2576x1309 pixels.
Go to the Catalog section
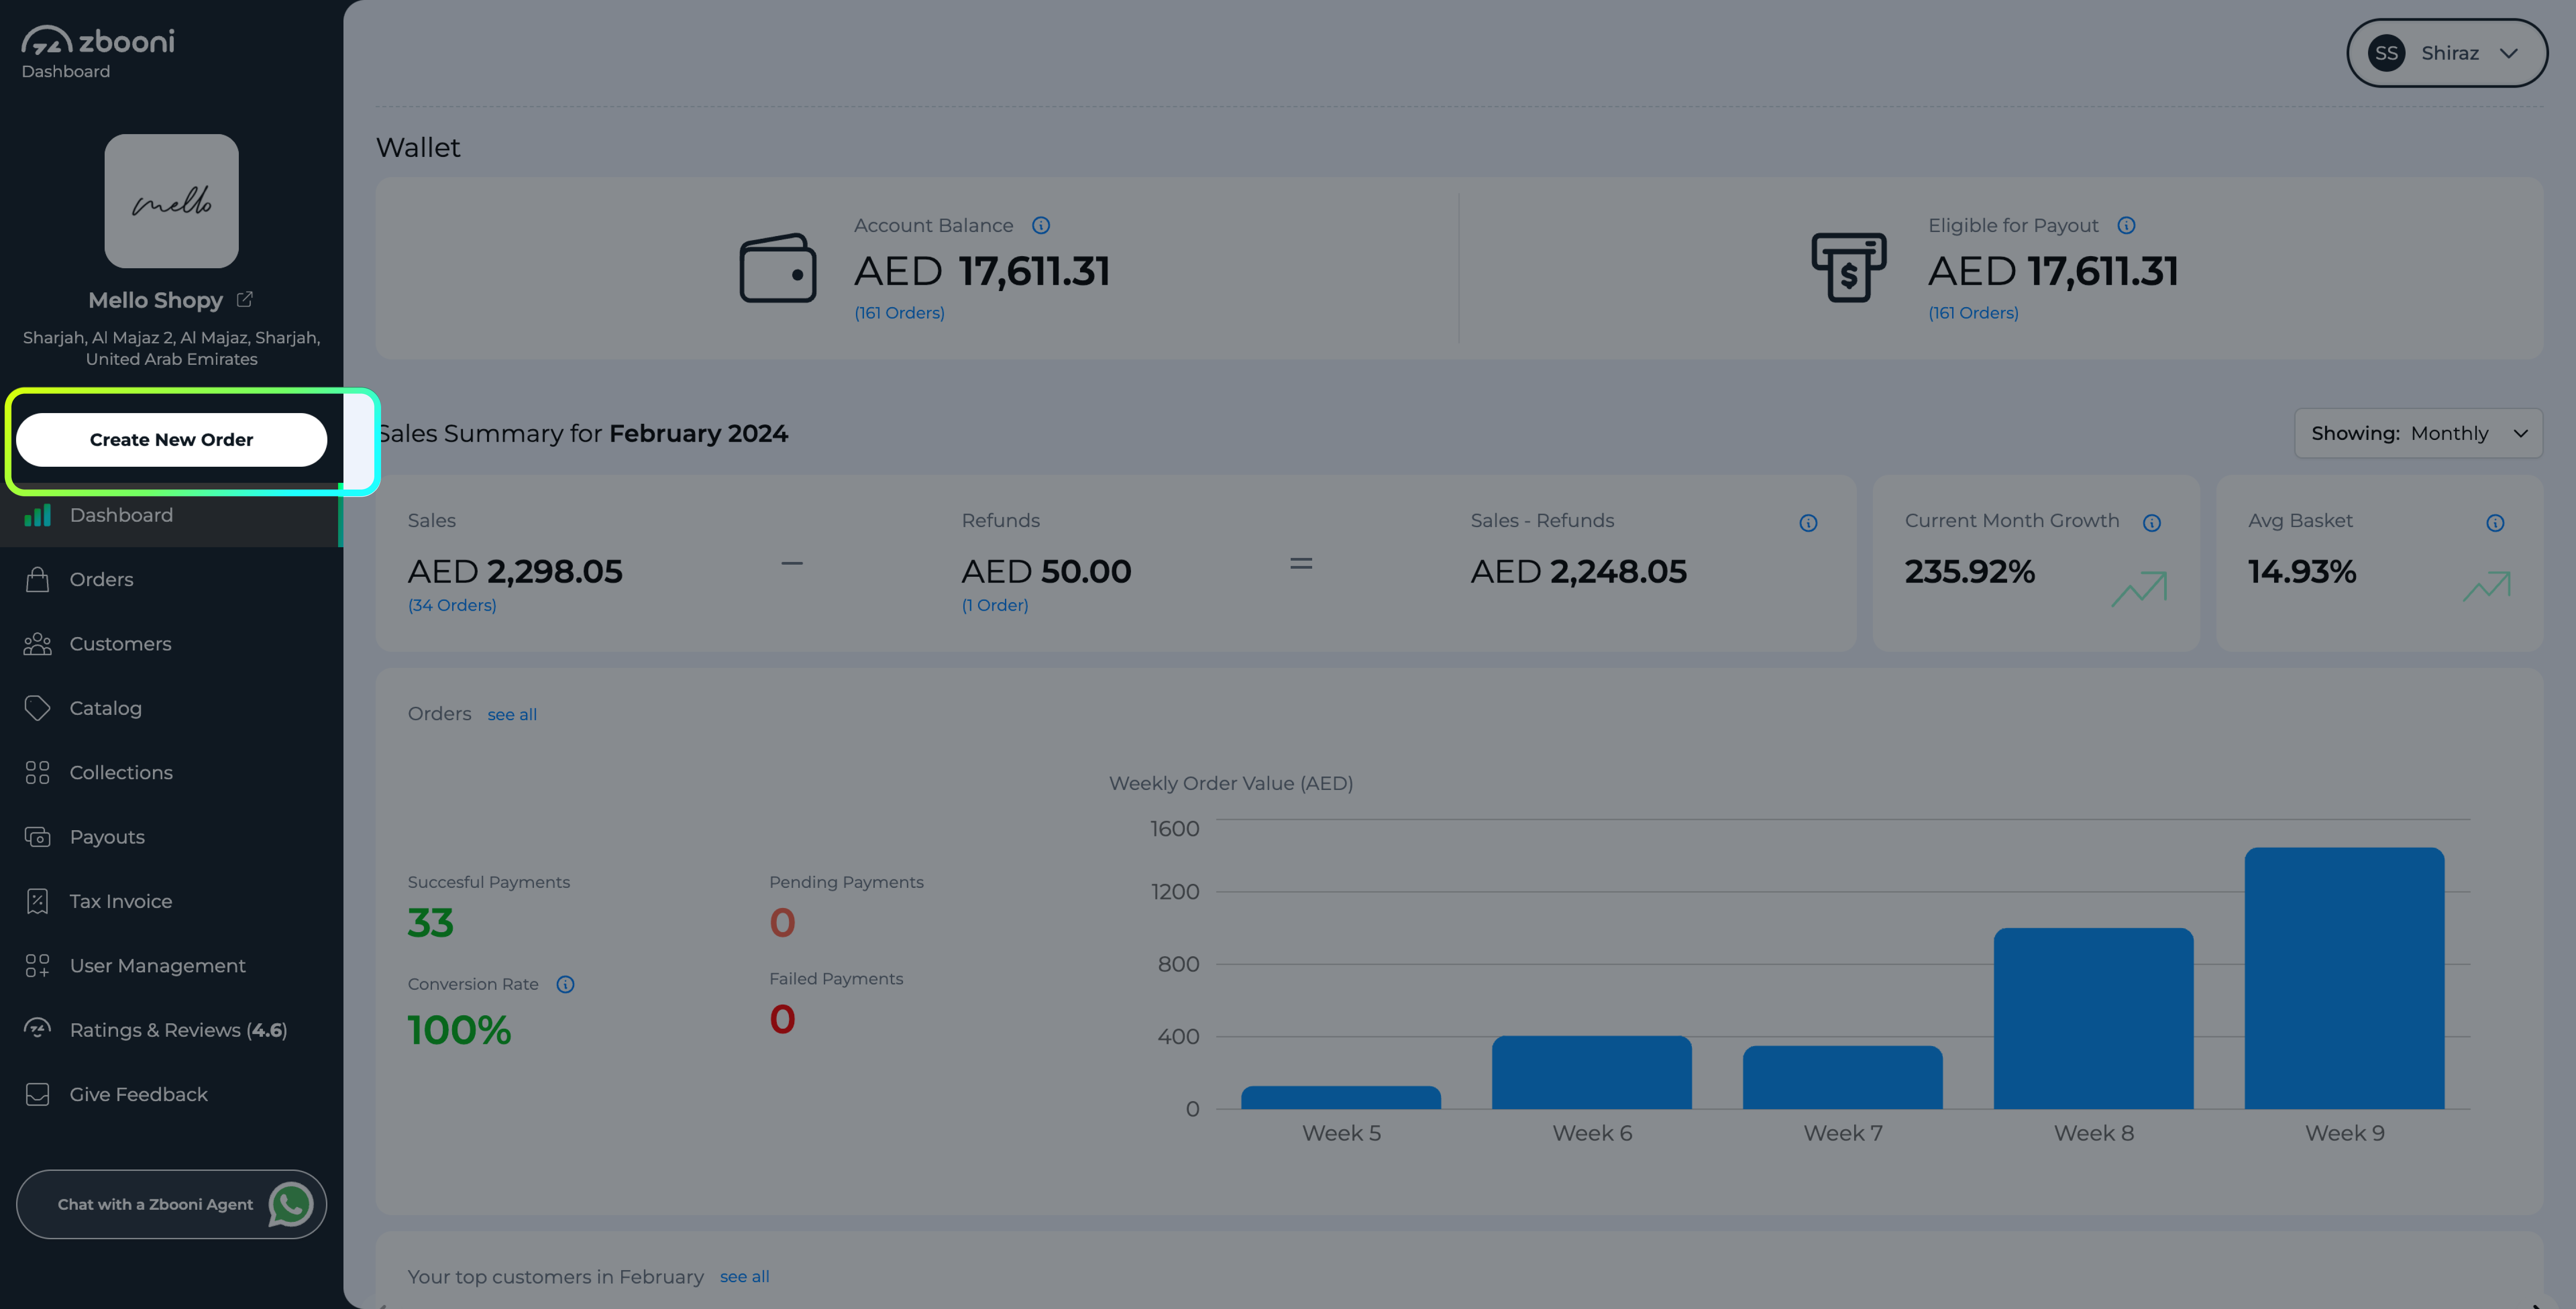coord(105,708)
